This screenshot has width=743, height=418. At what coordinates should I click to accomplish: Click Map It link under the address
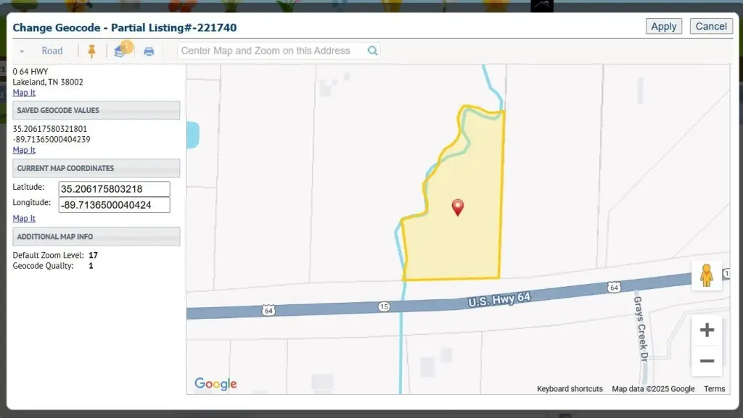tap(24, 93)
